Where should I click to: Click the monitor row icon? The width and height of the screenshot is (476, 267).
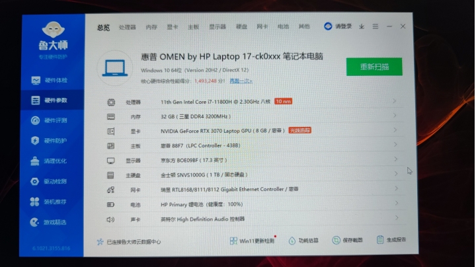(x=111, y=161)
